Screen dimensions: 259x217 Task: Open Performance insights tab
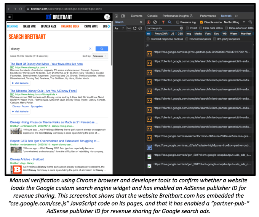(177, 16)
